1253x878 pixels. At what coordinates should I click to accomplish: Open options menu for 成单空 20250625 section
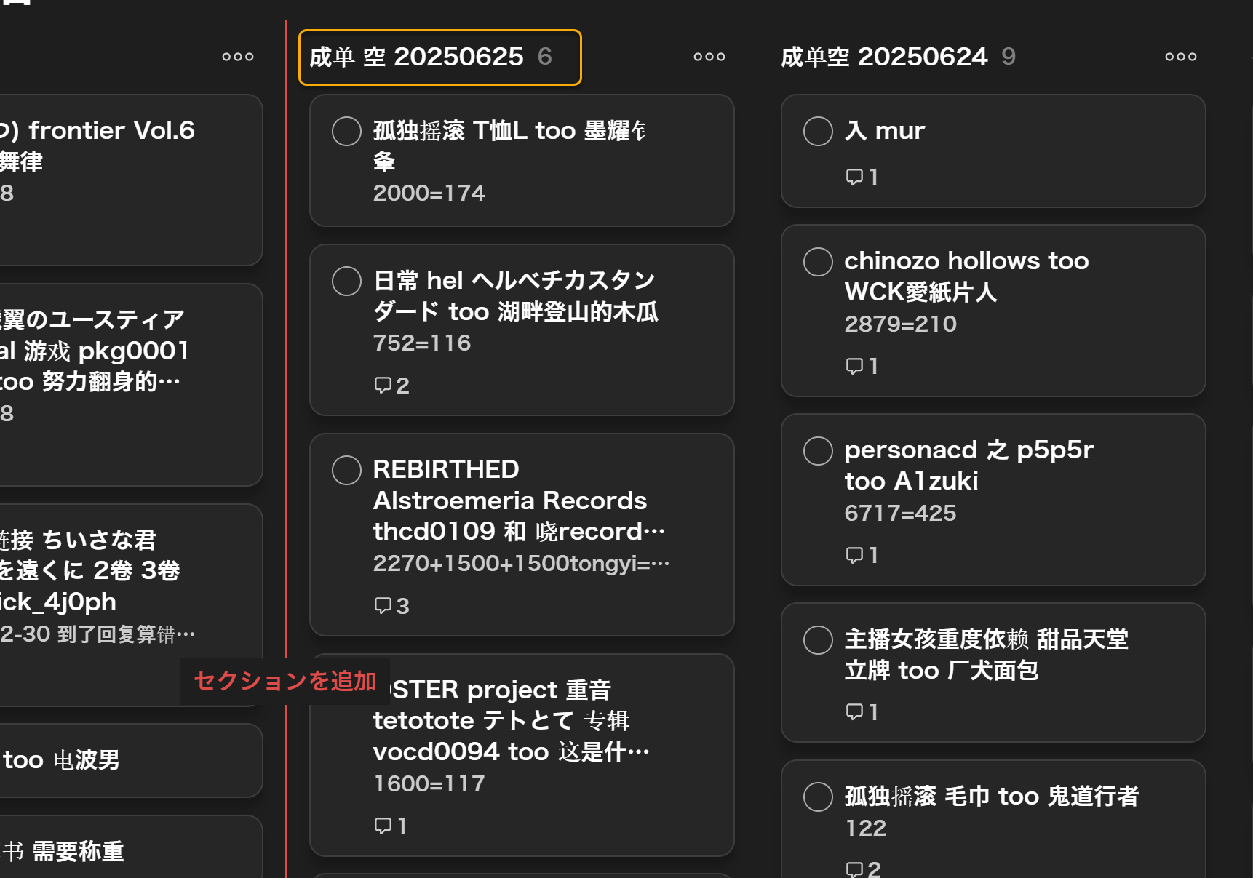tap(709, 57)
